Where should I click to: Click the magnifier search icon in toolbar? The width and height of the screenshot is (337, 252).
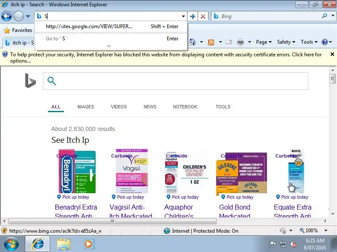(325, 16)
